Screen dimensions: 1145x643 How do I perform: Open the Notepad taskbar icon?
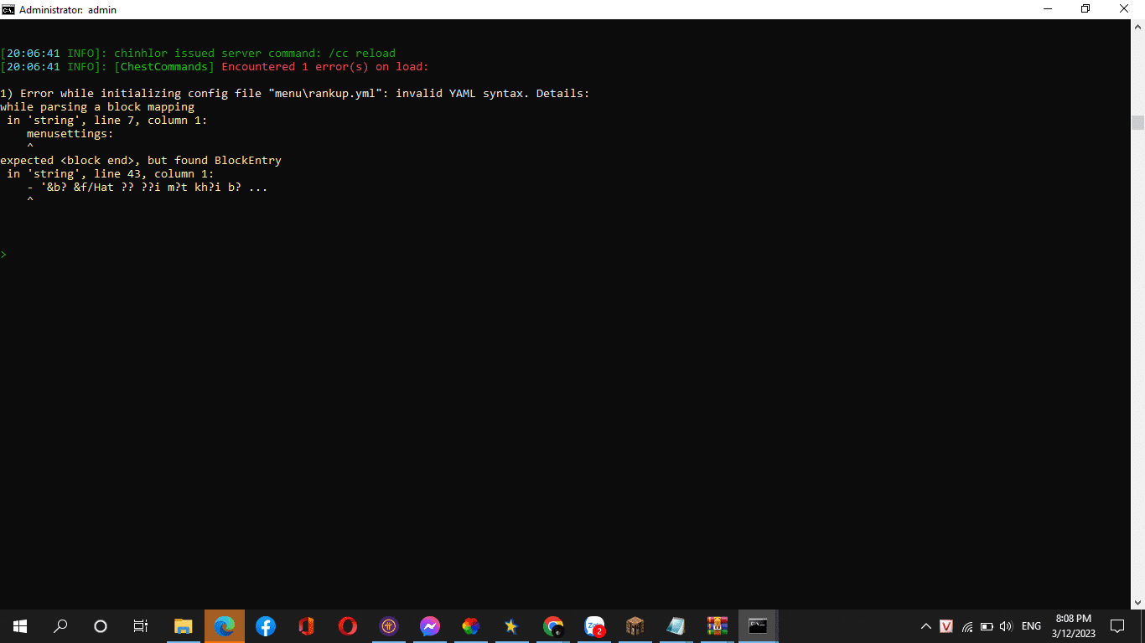coord(676,626)
